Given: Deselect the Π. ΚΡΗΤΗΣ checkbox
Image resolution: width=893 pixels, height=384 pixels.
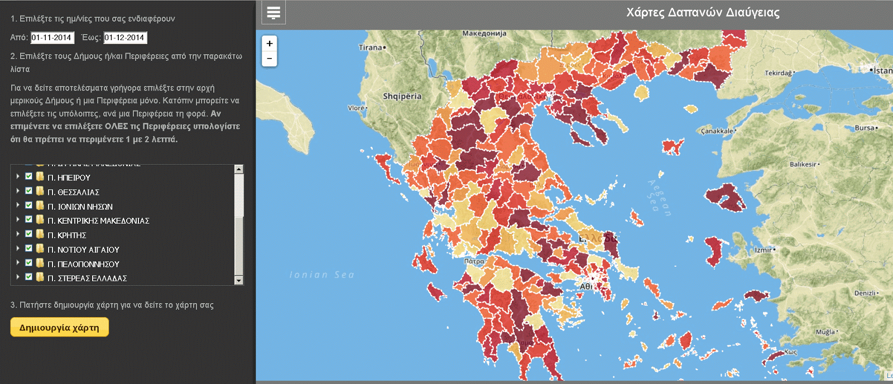Looking at the screenshot, I should [28, 234].
